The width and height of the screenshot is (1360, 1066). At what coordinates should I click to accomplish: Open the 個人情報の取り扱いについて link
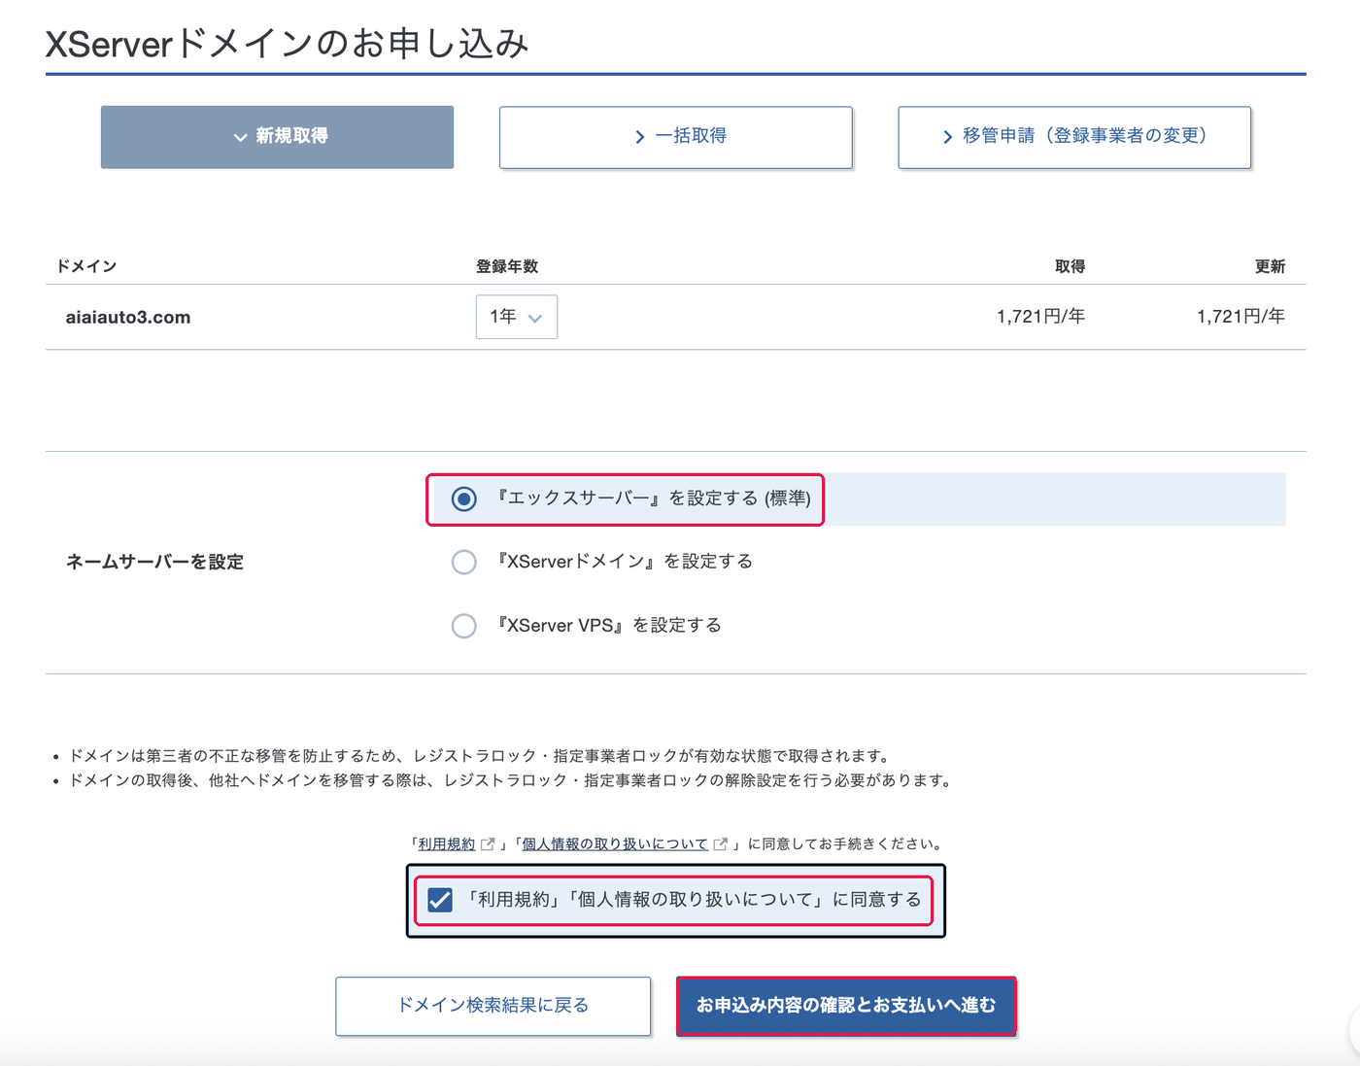[x=615, y=844]
